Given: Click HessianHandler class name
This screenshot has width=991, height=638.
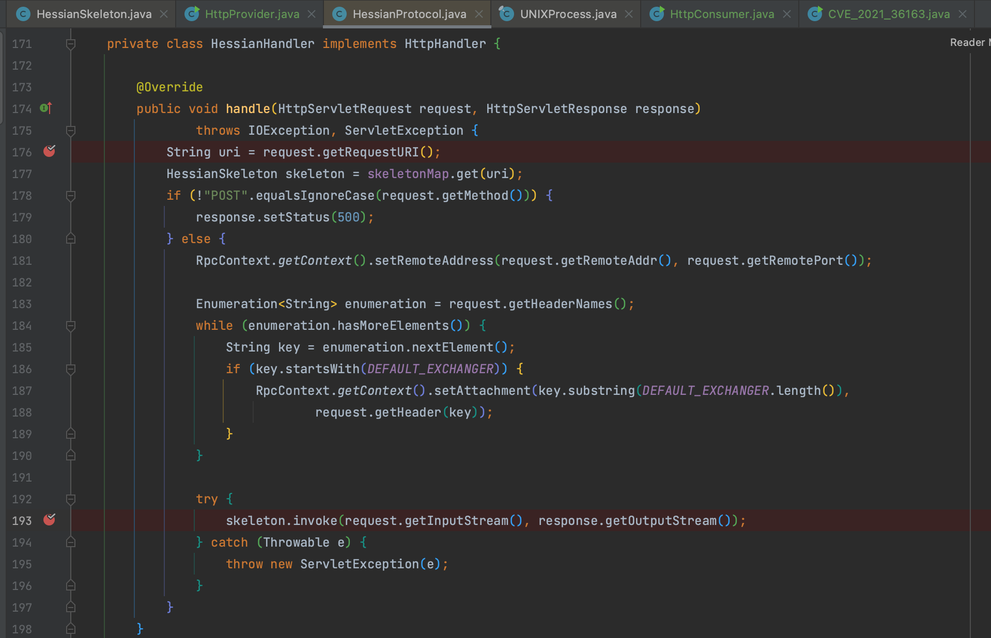Looking at the screenshot, I should (262, 44).
